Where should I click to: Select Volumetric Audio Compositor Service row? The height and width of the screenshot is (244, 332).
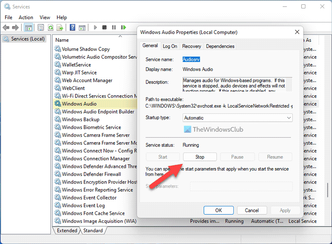click(x=95, y=57)
